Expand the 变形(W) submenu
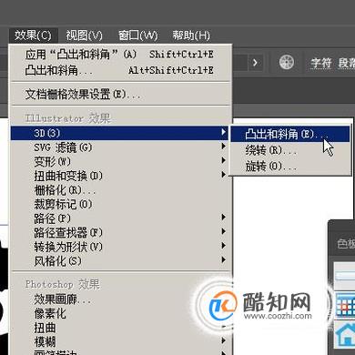This screenshot has height=355, width=355. point(119,161)
